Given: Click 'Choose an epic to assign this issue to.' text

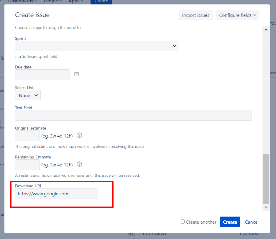Looking at the screenshot, I should 48,28.
